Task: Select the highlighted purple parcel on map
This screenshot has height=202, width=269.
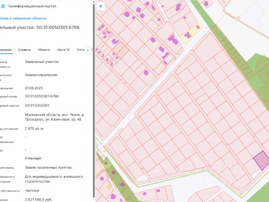Action: [x=261, y=160]
